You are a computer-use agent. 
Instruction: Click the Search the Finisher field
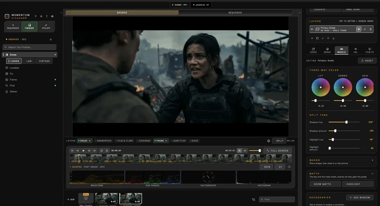[30, 47]
